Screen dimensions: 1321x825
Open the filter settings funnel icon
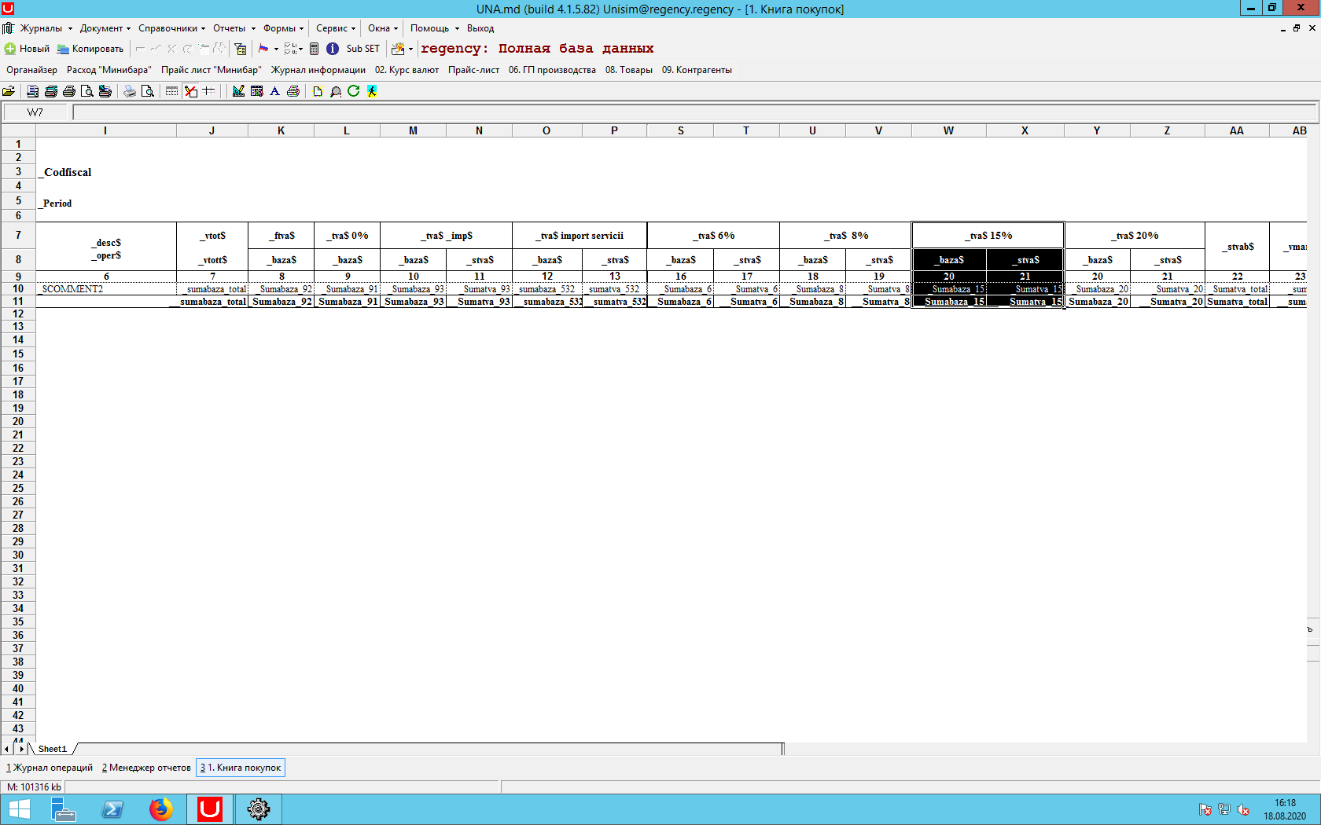[x=241, y=49]
